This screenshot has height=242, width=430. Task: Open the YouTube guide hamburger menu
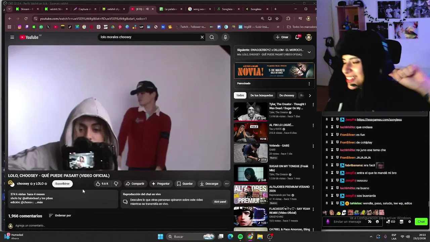12,37
